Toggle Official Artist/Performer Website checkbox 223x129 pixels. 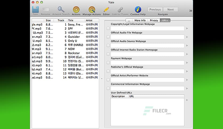tap(108, 80)
